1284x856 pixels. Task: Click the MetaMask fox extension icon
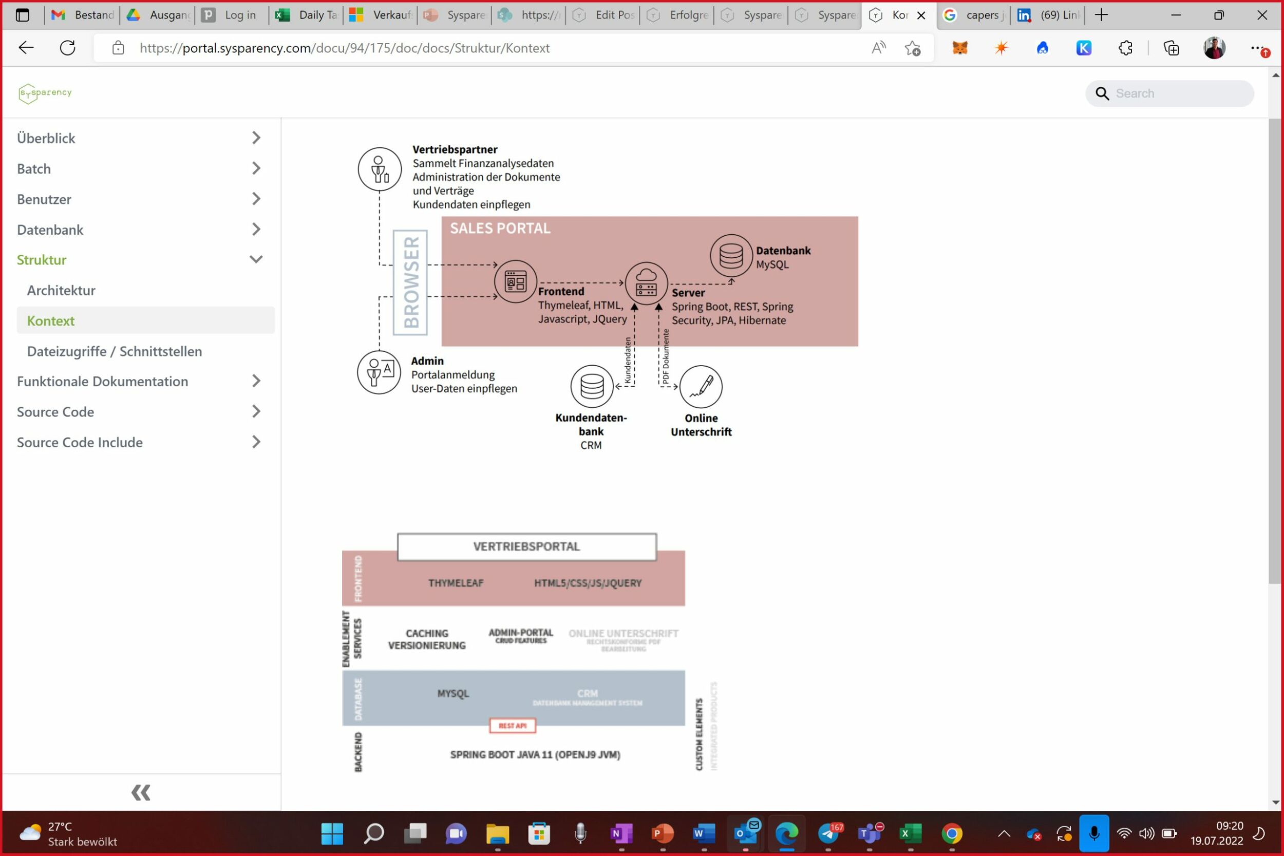[960, 48]
